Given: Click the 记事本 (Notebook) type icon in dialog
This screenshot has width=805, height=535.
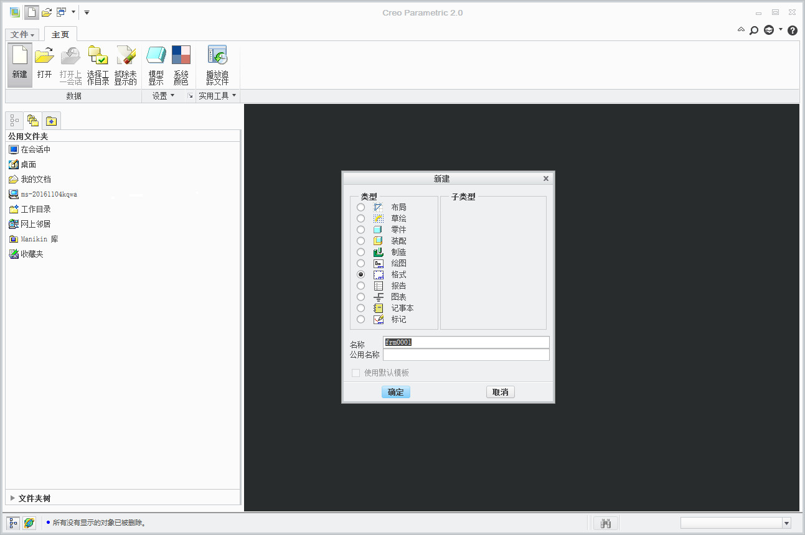Looking at the screenshot, I should pyautogui.click(x=379, y=308).
